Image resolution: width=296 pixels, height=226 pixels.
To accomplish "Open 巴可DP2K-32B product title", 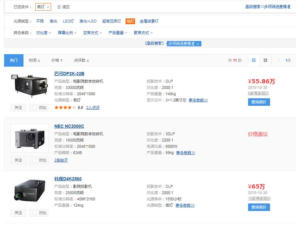I will (69, 74).
